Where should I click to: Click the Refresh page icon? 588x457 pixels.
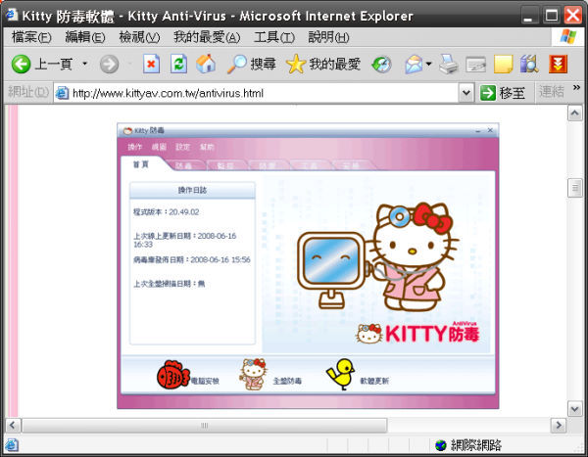pos(178,64)
